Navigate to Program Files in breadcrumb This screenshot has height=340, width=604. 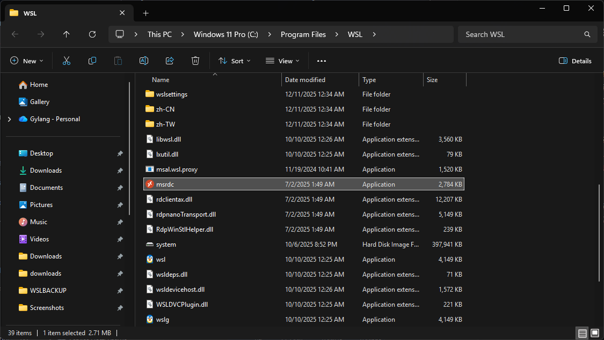click(x=303, y=34)
